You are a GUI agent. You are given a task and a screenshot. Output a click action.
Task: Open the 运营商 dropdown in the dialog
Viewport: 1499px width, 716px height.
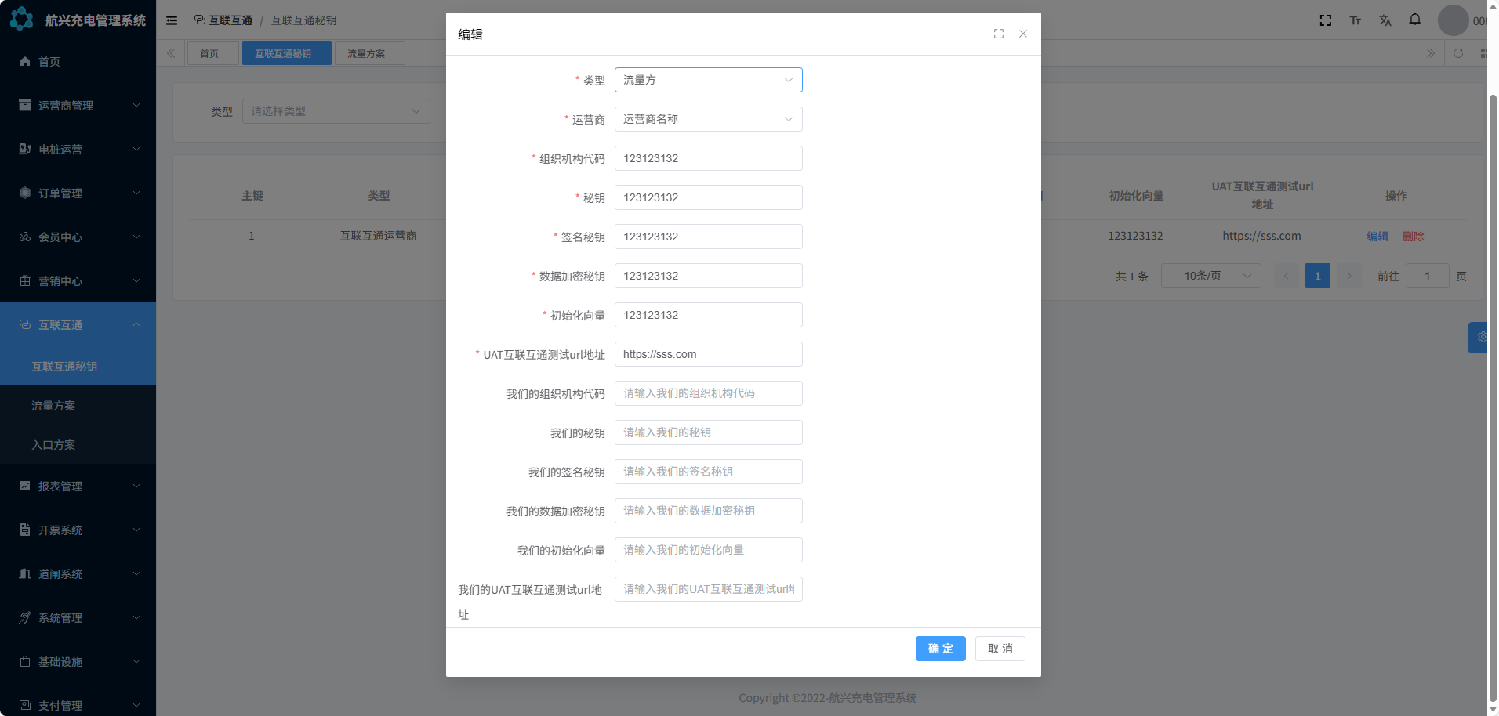click(x=707, y=119)
